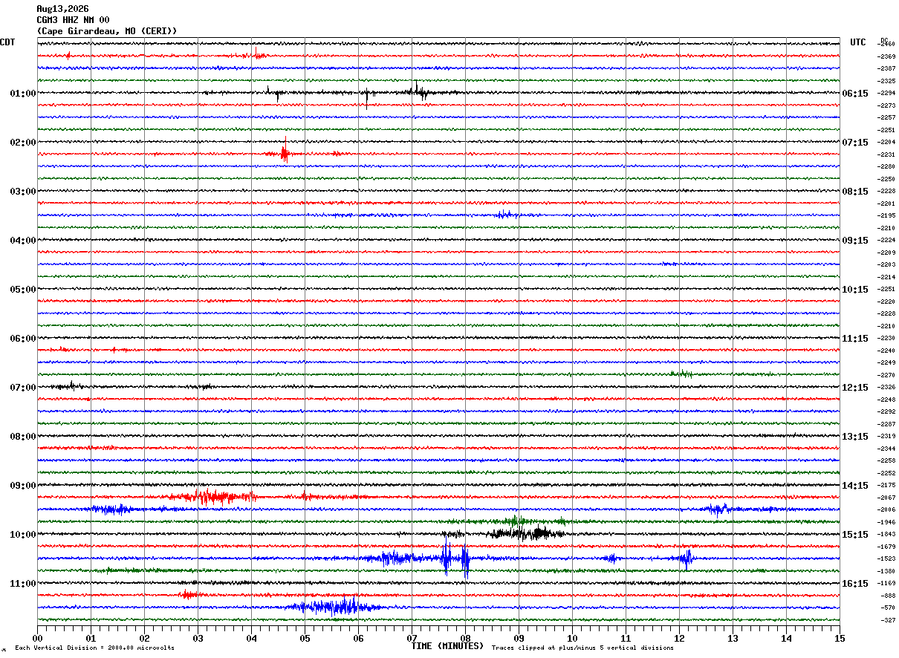
Task: Click the vertical division microvolts note
Action: [94, 648]
